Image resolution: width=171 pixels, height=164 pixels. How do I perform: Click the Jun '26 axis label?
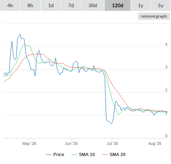tap(71, 143)
